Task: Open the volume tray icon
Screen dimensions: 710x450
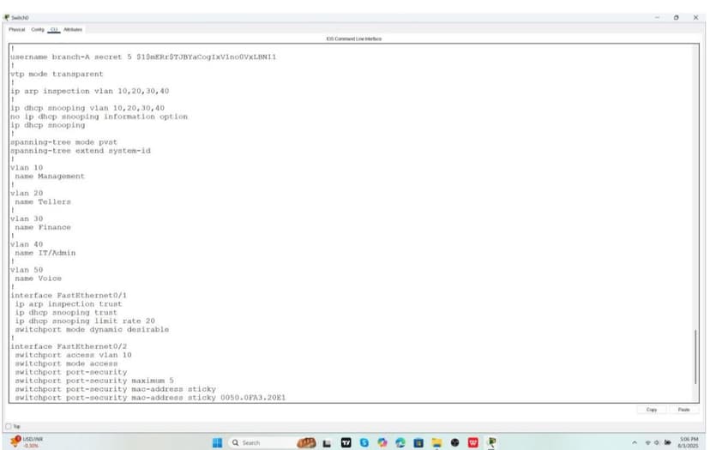Action: click(x=657, y=443)
